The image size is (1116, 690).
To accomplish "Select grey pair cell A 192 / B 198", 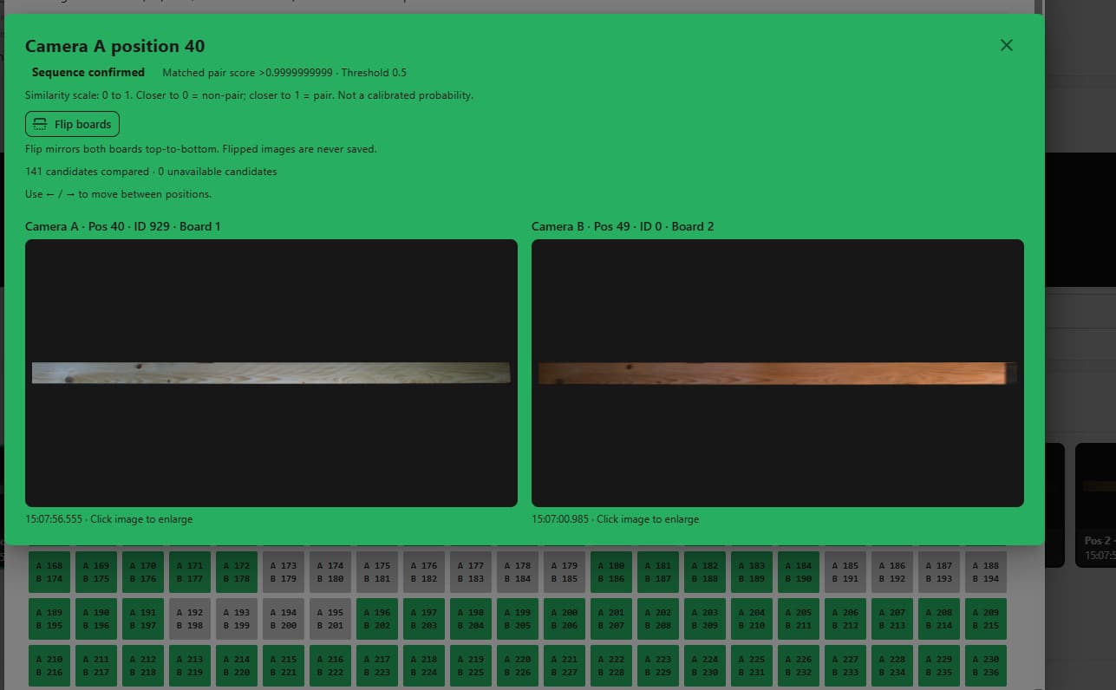I will pyautogui.click(x=191, y=619).
